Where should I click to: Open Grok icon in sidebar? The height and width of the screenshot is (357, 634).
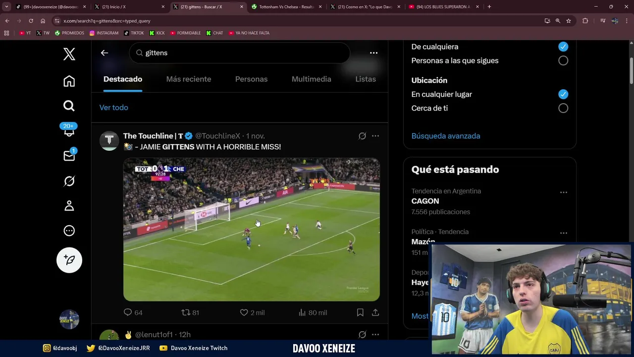point(69,181)
